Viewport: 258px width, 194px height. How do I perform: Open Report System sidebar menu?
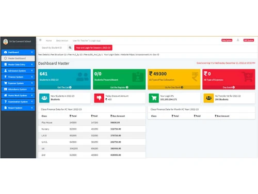pyautogui.click(x=18, y=108)
